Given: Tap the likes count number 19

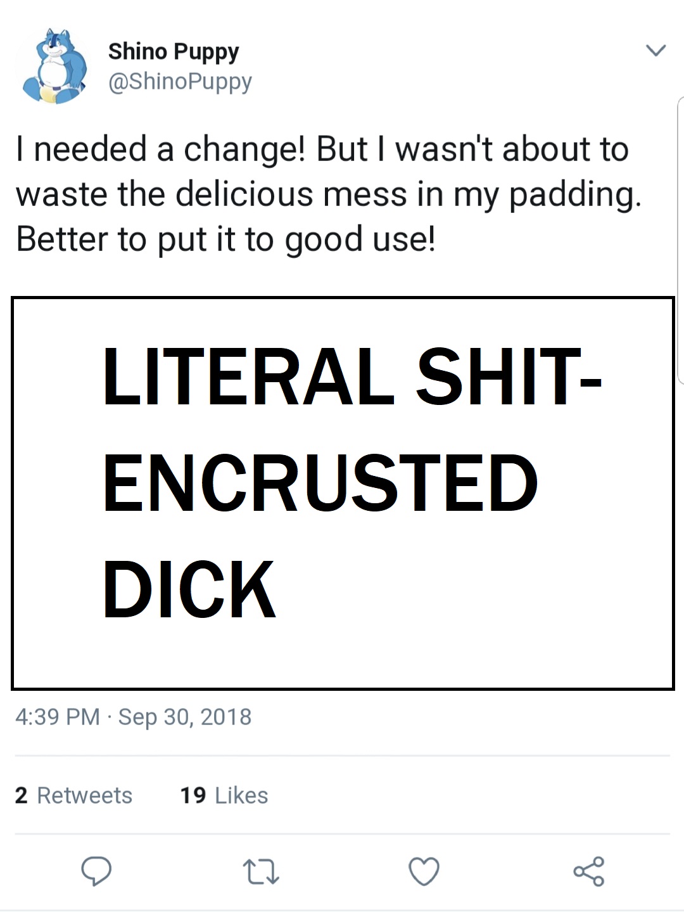Looking at the screenshot, I should point(193,795).
